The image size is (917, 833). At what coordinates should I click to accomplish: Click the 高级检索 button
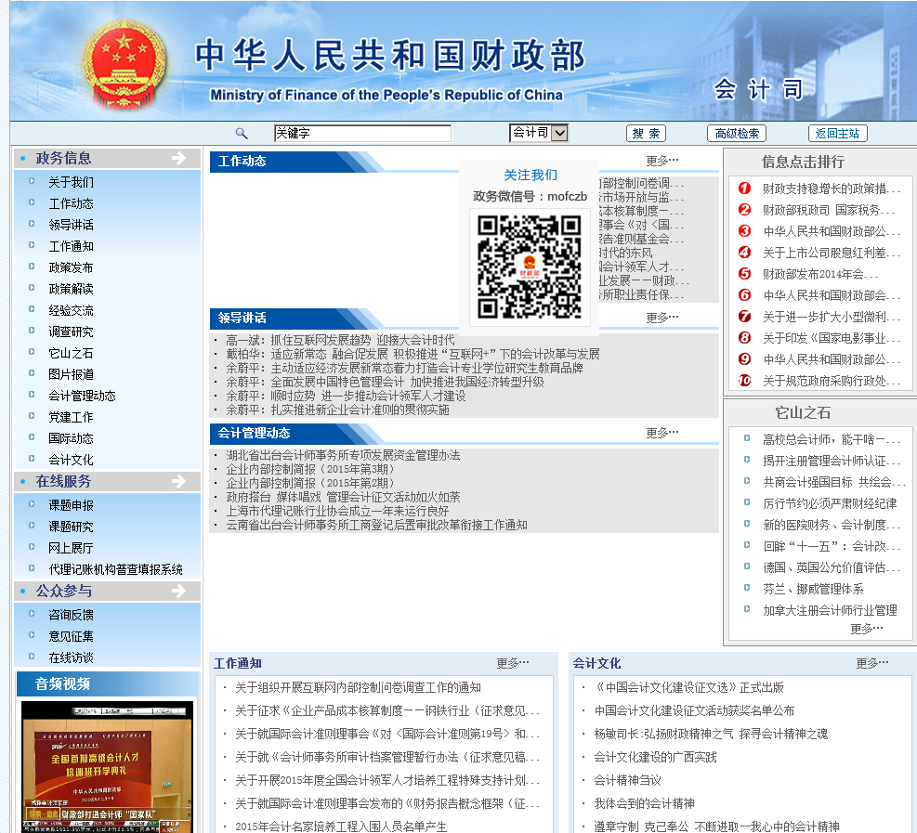coord(737,134)
